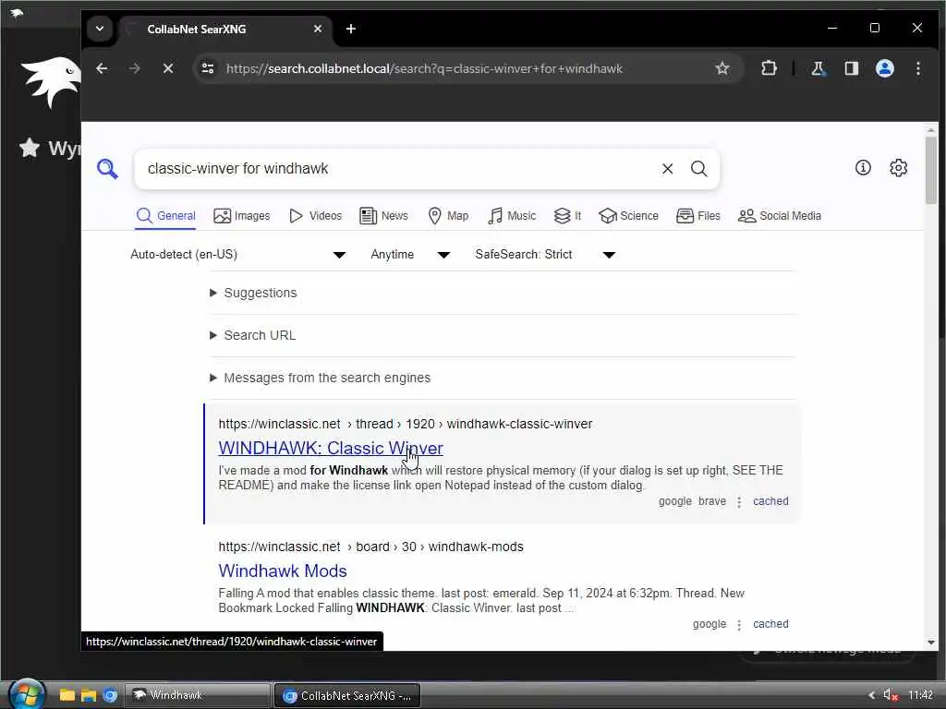The width and height of the screenshot is (946, 709).
Task: Switch to the Music category tab
Action: [x=512, y=216]
